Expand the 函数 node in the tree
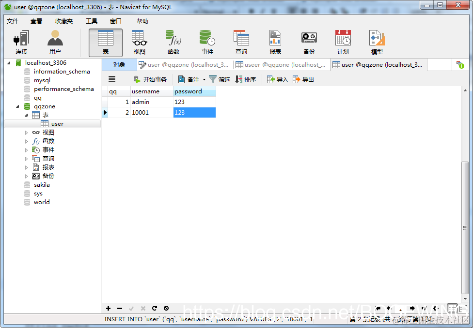This screenshot has width=473, height=328. click(26, 141)
